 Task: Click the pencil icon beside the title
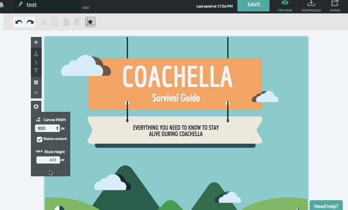20,5
